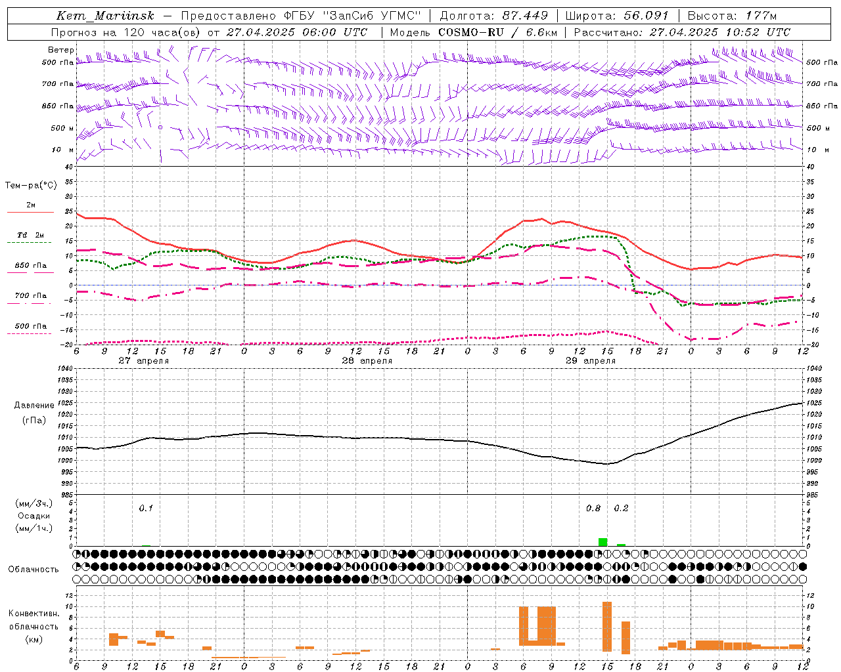Click the 'Тем-ра(°C)' temperature panel label

coord(31,186)
